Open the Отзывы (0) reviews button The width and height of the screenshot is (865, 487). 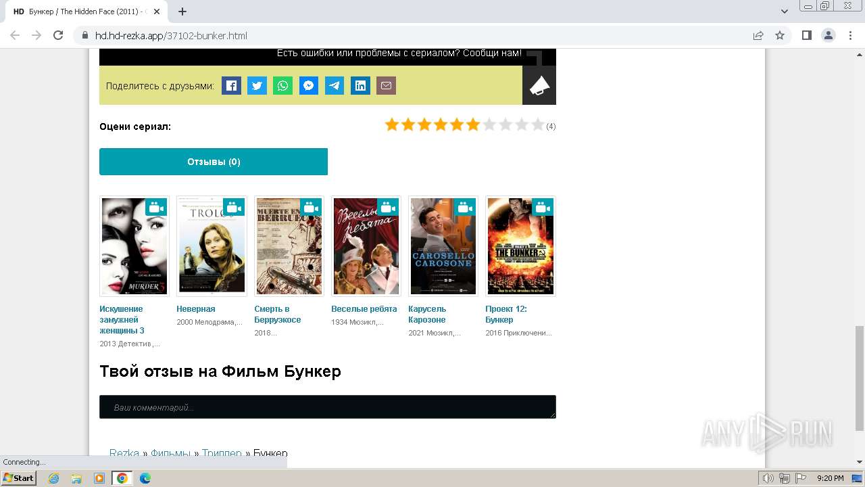214,162
